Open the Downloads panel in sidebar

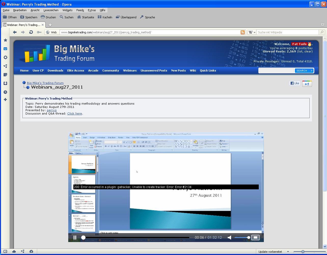click(5, 83)
